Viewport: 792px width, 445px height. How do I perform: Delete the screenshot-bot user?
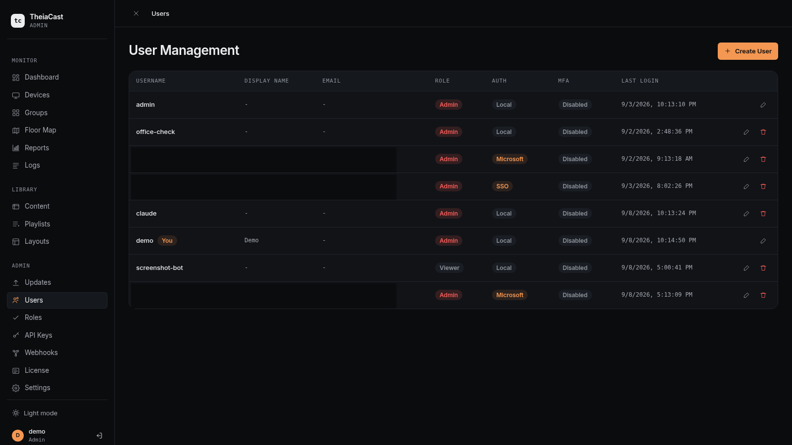(763, 268)
